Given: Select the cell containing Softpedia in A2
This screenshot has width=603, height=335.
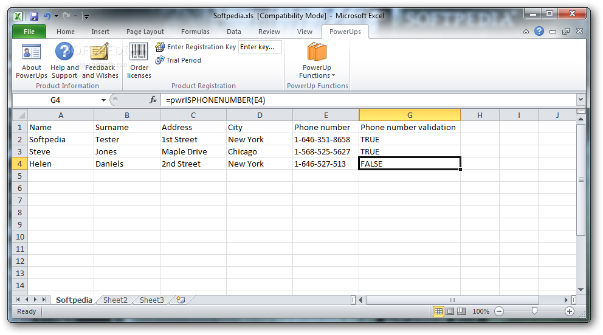Looking at the screenshot, I should pyautogui.click(x=61, y=139).
